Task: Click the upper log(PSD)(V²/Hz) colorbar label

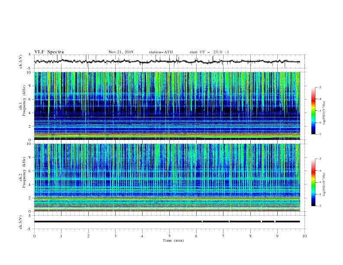Action: (x=324, y=113)
